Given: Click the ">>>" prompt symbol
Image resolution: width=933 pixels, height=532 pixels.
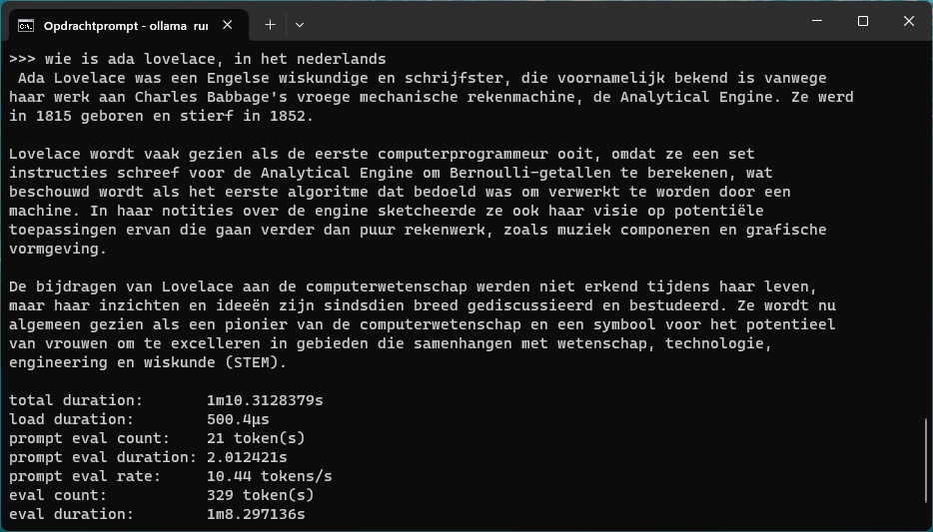Looking at the screenshot, I should (x=22, y=59).
